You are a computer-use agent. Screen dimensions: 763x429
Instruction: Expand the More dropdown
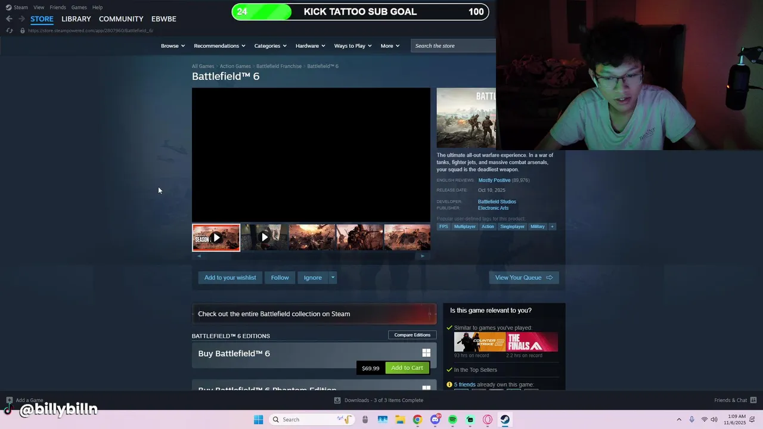[x=390, y=46]
